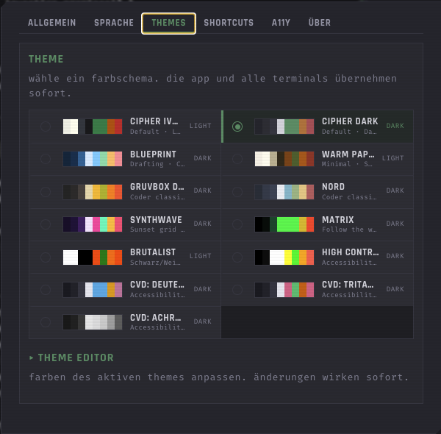Go to the A11Y tab
The height and width of the screenshot is (434, 441).
(281, 23)
